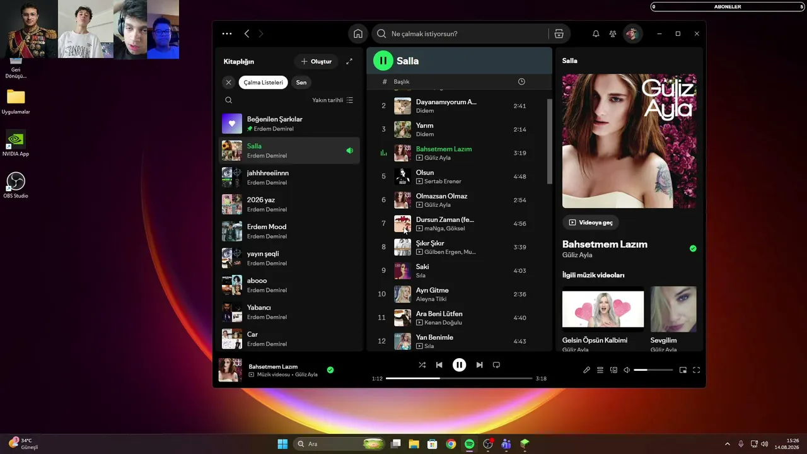The width and height of the screenshot is (807, 454).
Task: Clear the library filter with X
Action: (228, 82)
